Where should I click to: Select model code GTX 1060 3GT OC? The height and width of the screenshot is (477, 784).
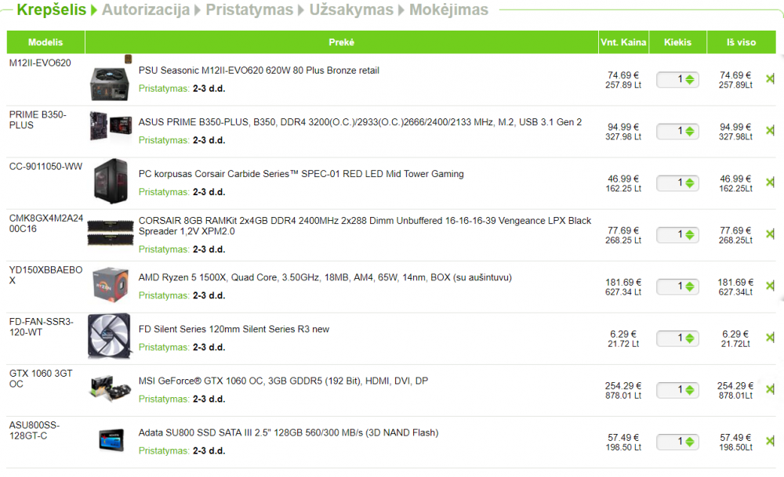pos(41,378)
